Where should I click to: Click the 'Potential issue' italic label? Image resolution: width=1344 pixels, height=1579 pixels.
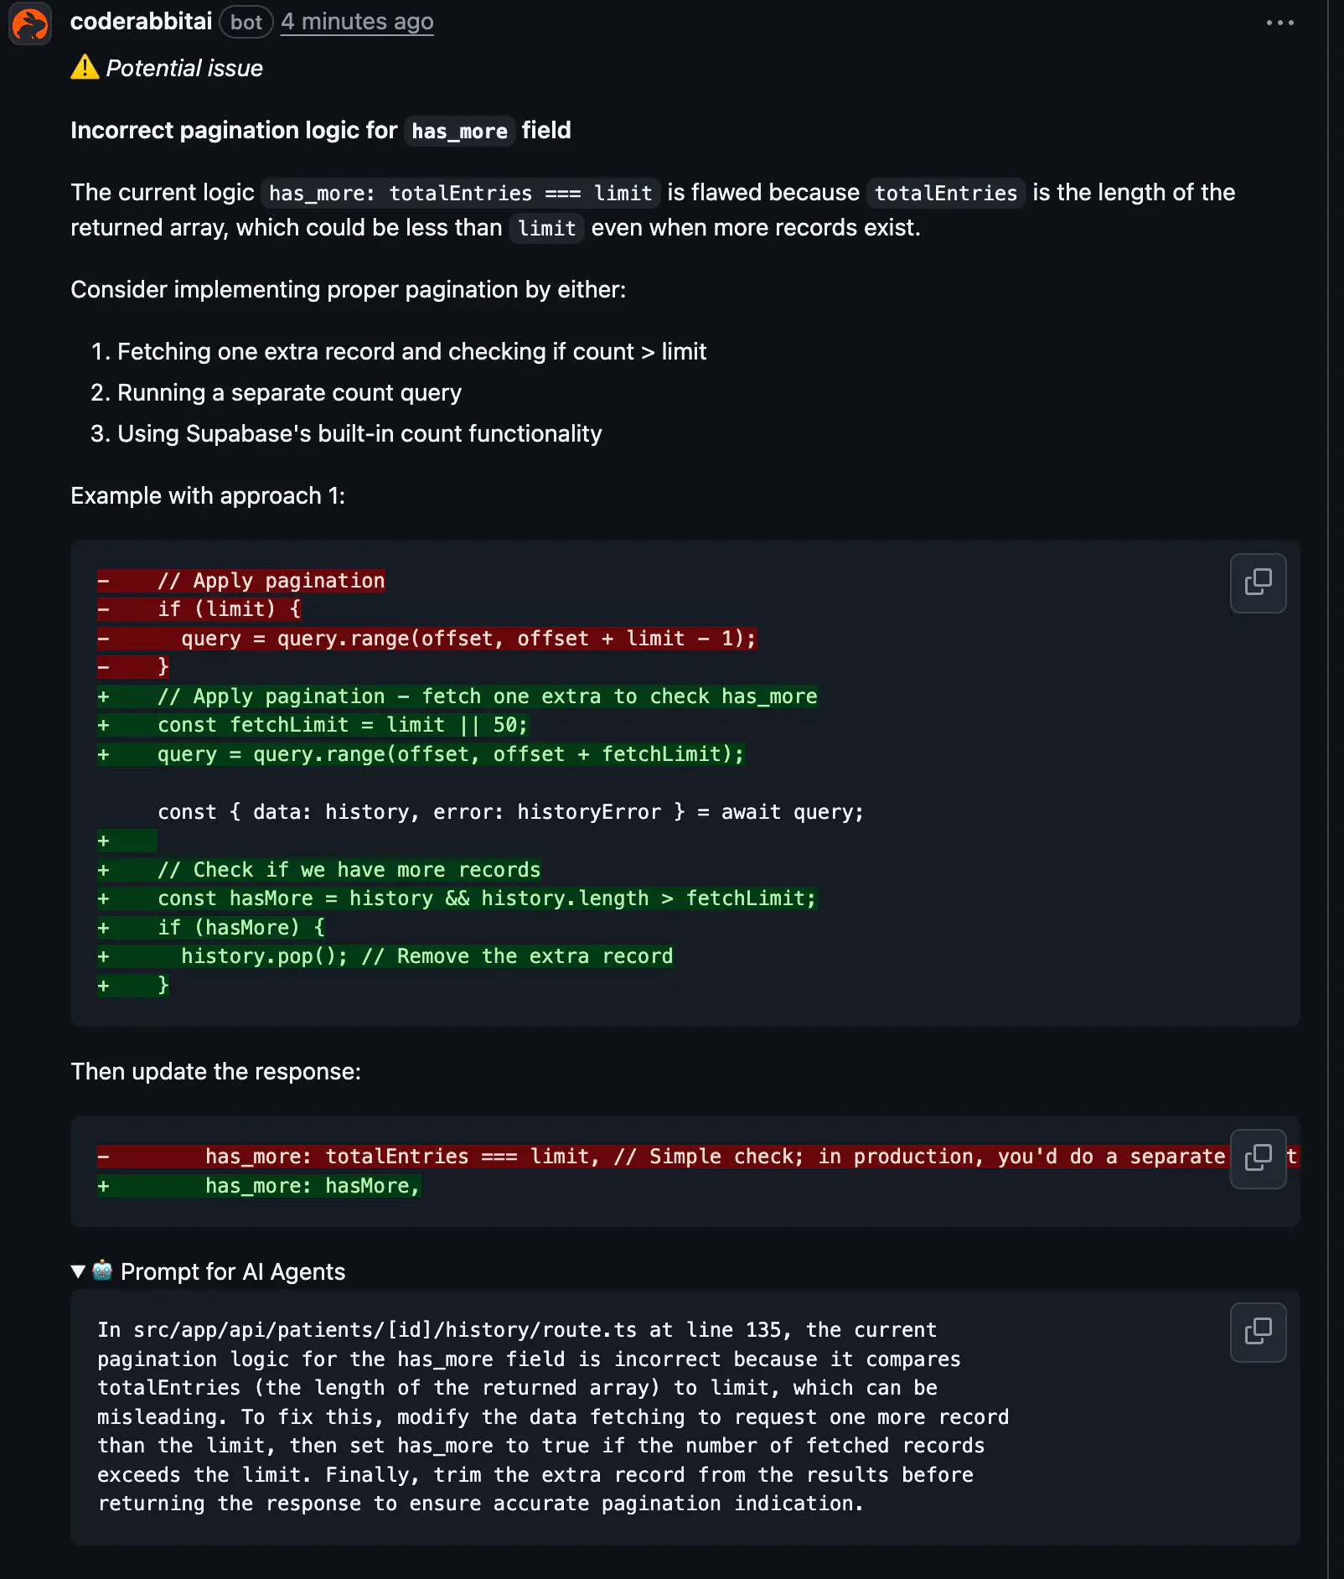click(x=184, y=68)
